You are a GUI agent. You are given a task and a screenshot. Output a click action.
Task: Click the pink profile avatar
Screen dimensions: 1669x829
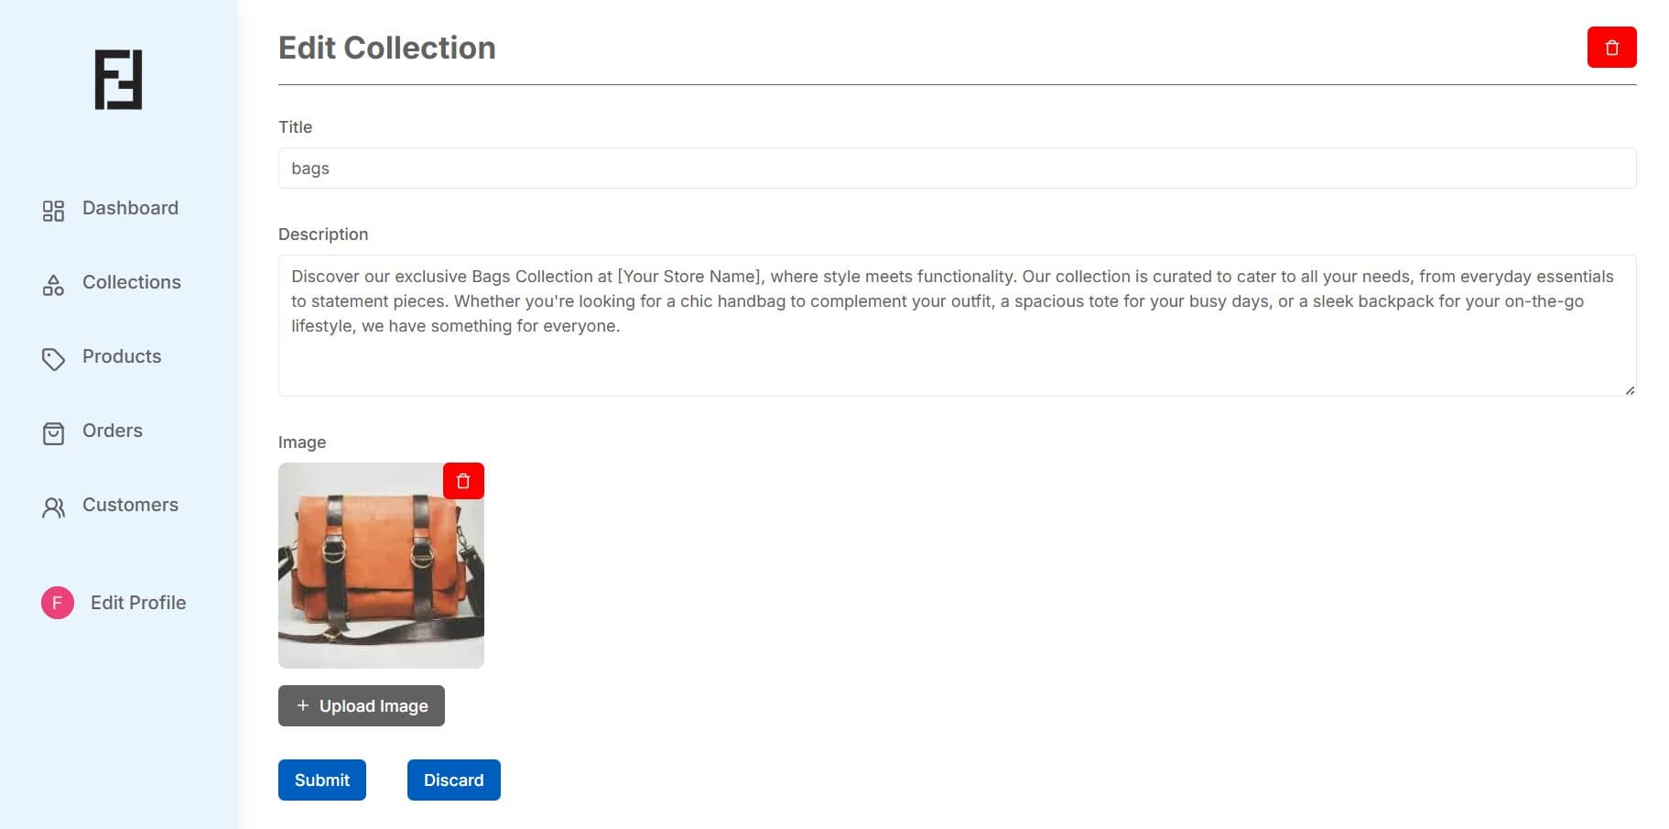coord(58,603)
